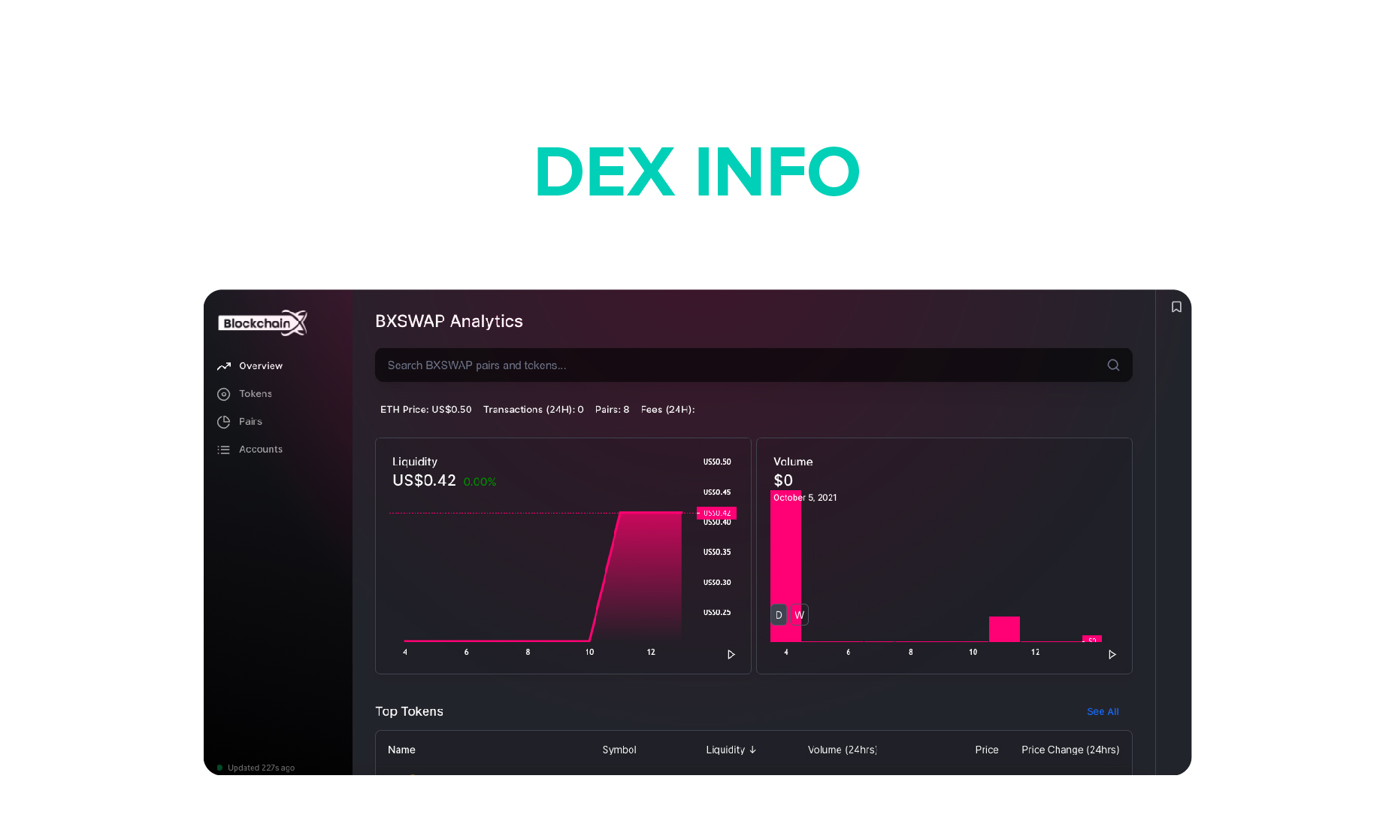The height and width of the screenshot is (821, 1395).
Task: Click the Volume chart play arrow
Action: pyautogui.click(x=1112, y=655)
